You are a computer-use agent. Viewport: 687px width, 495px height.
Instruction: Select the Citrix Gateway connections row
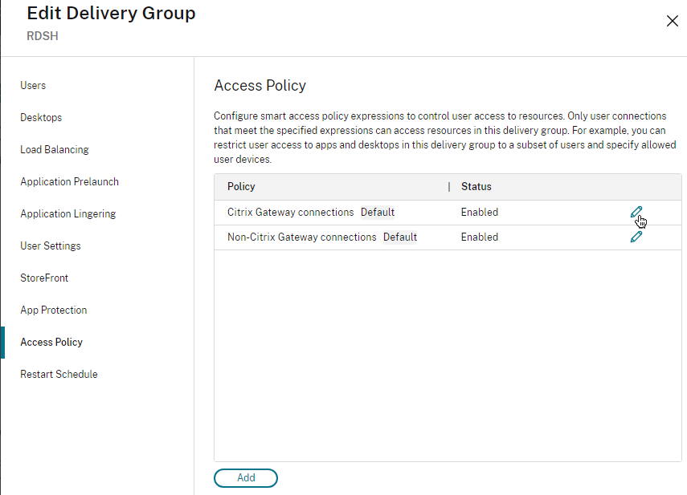tap(448, 213)
